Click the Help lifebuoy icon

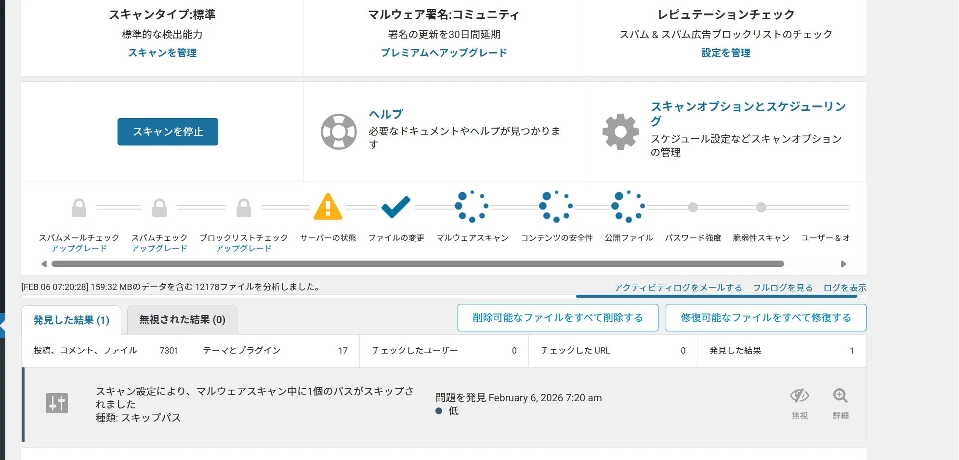[339, 131]
